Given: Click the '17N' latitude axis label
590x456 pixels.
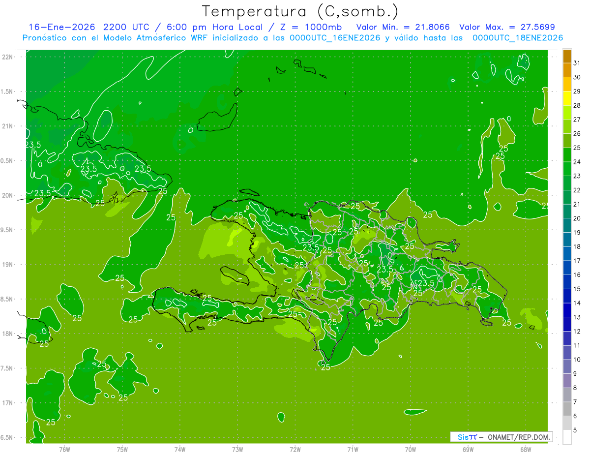Looking at the screenshot, I should pos(7,403).
